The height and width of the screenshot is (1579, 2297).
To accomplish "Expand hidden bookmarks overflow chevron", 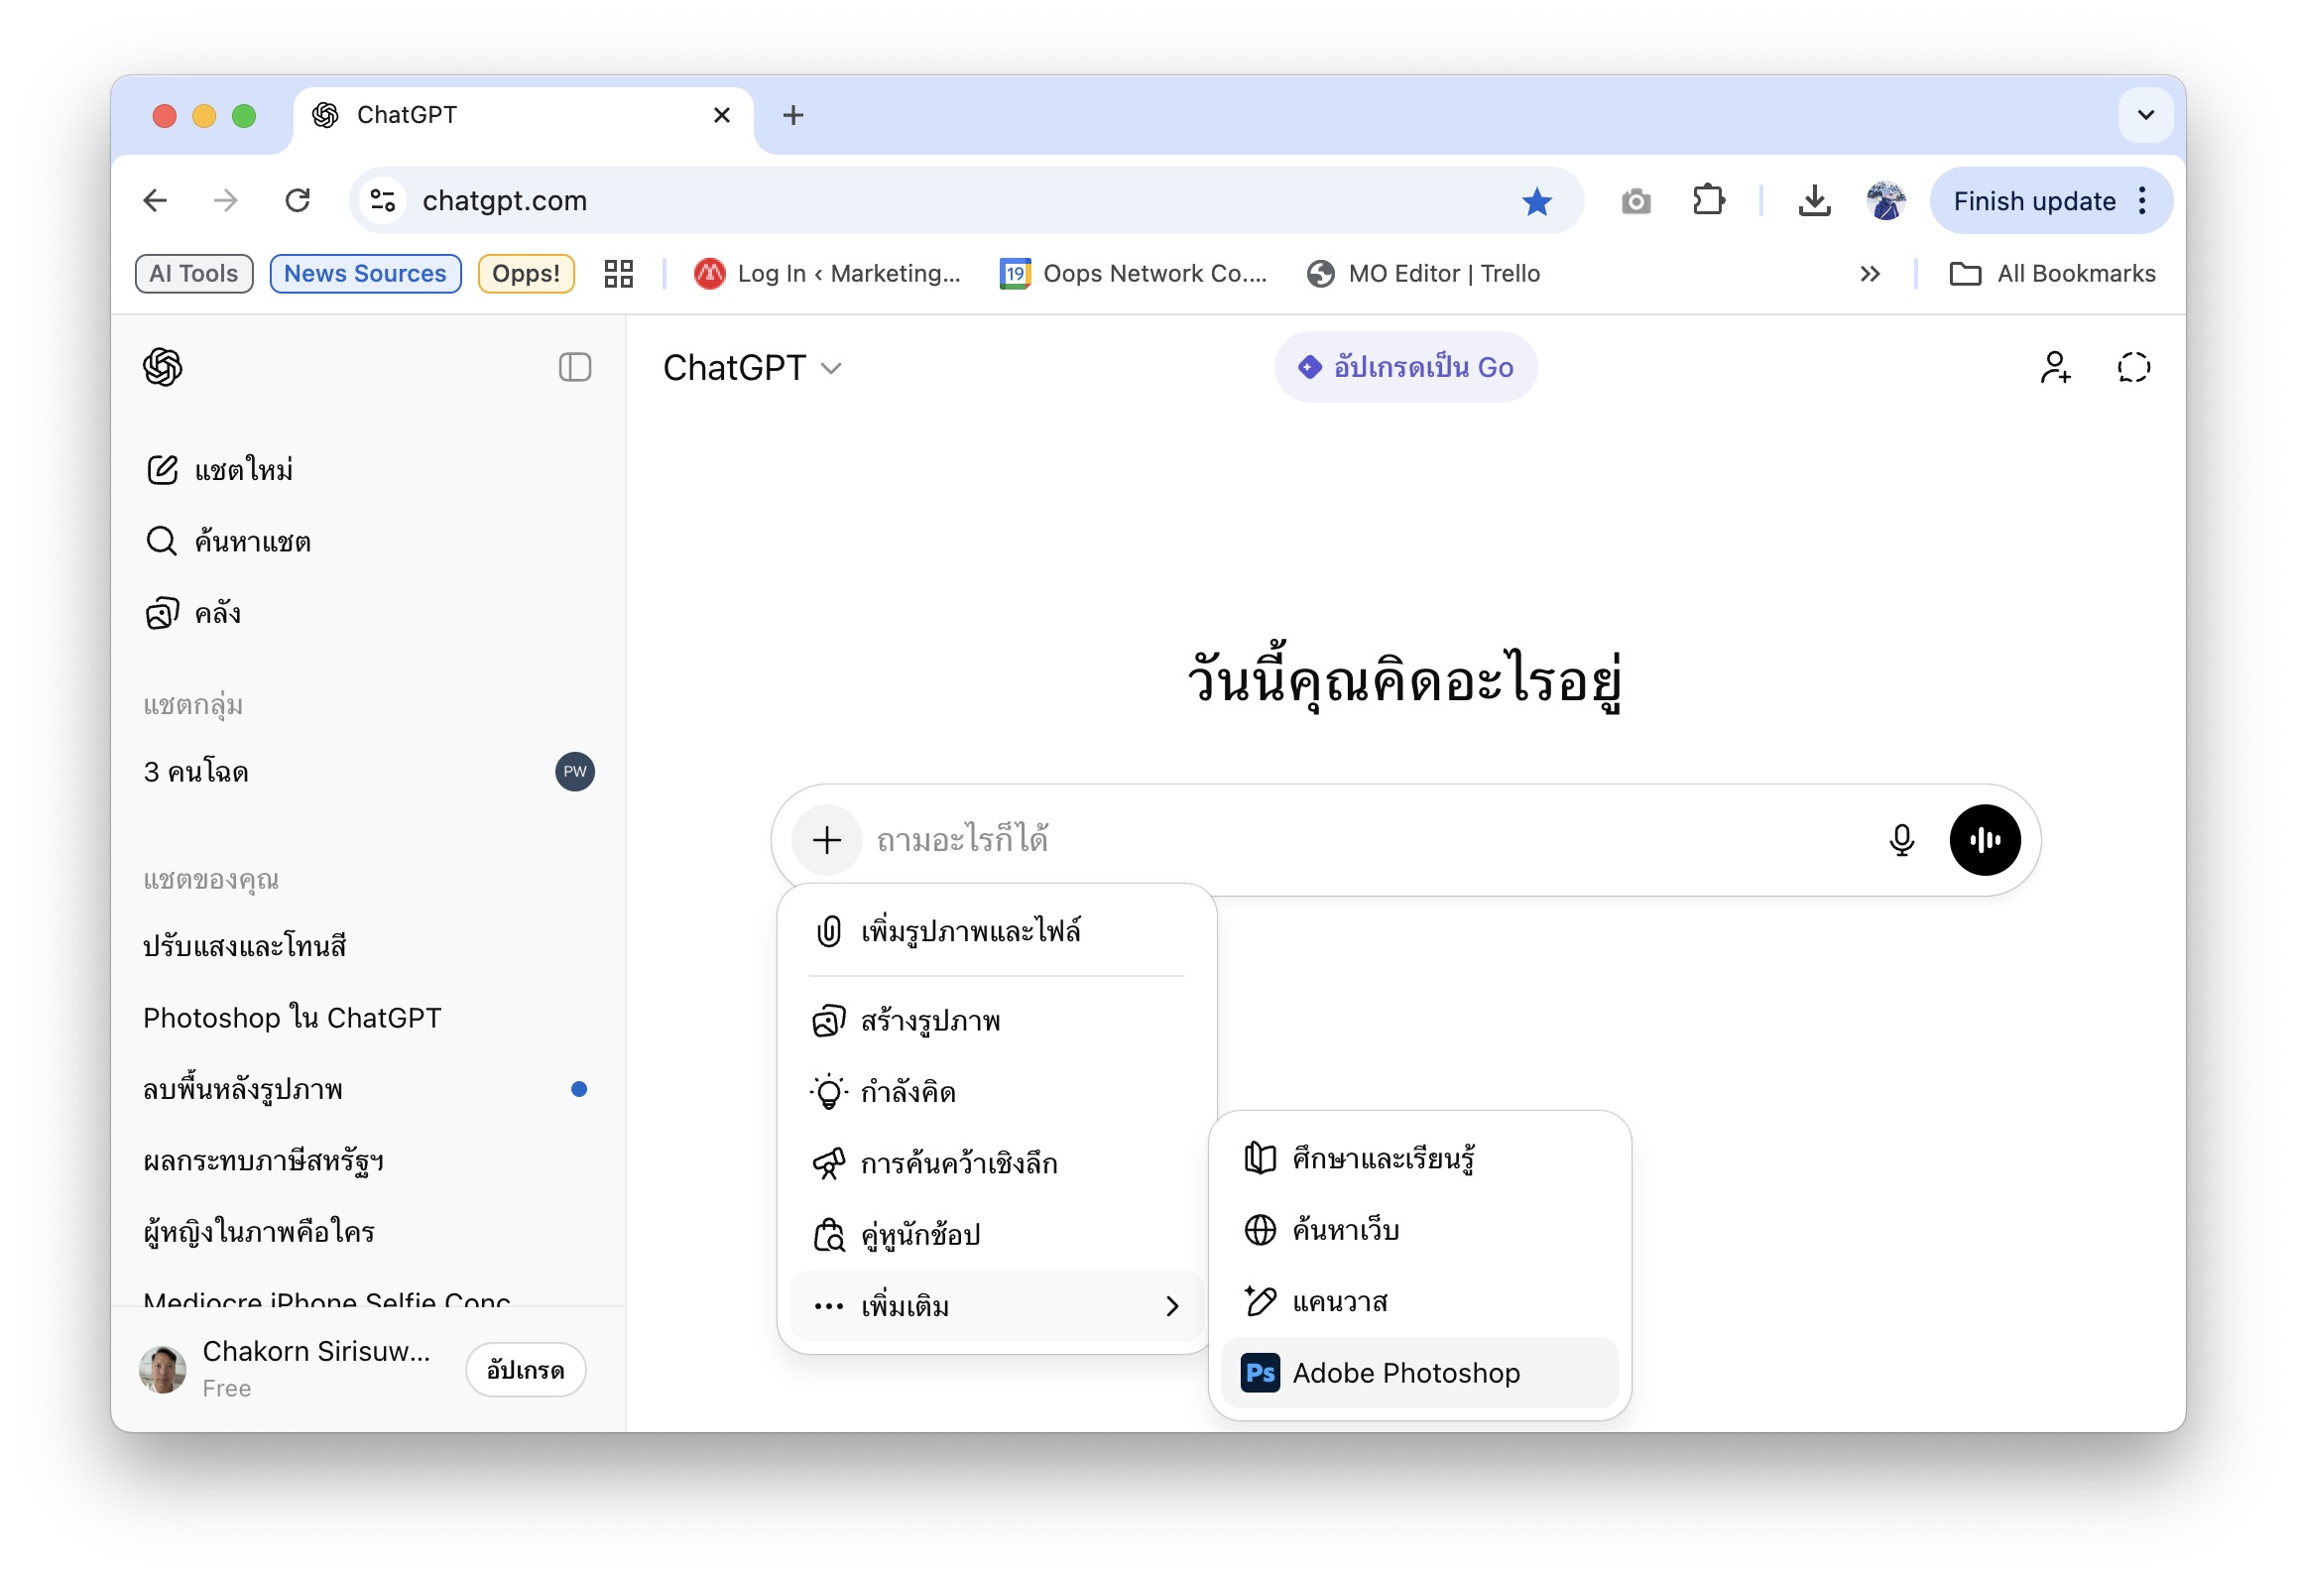I will [x=1870, y=274].
